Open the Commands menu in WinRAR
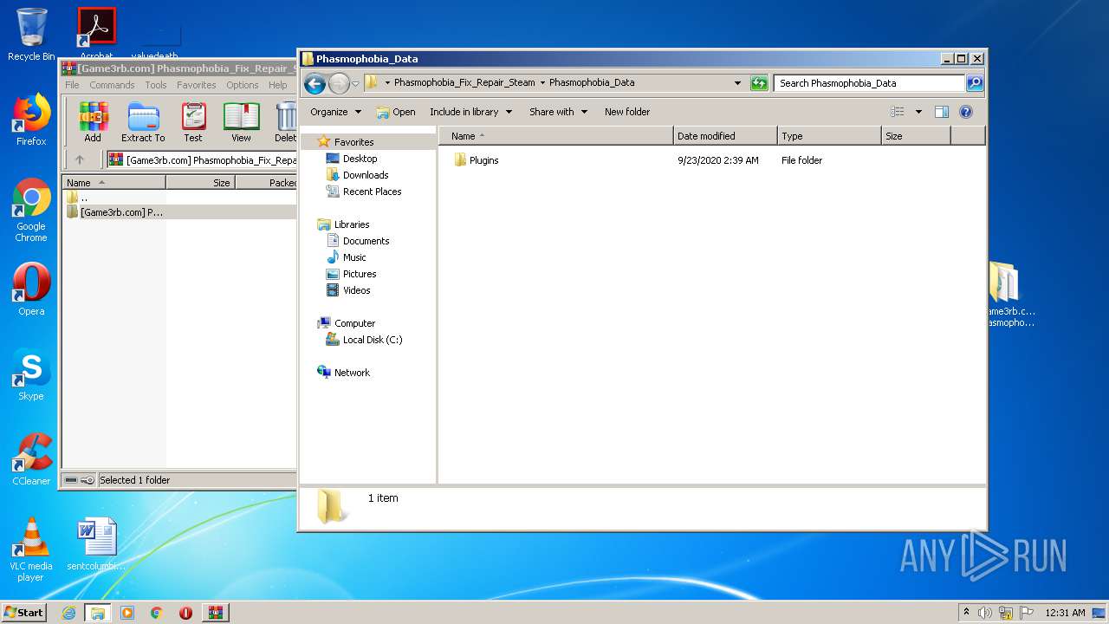Screen dimensions: 1109x624 [112, 85]
